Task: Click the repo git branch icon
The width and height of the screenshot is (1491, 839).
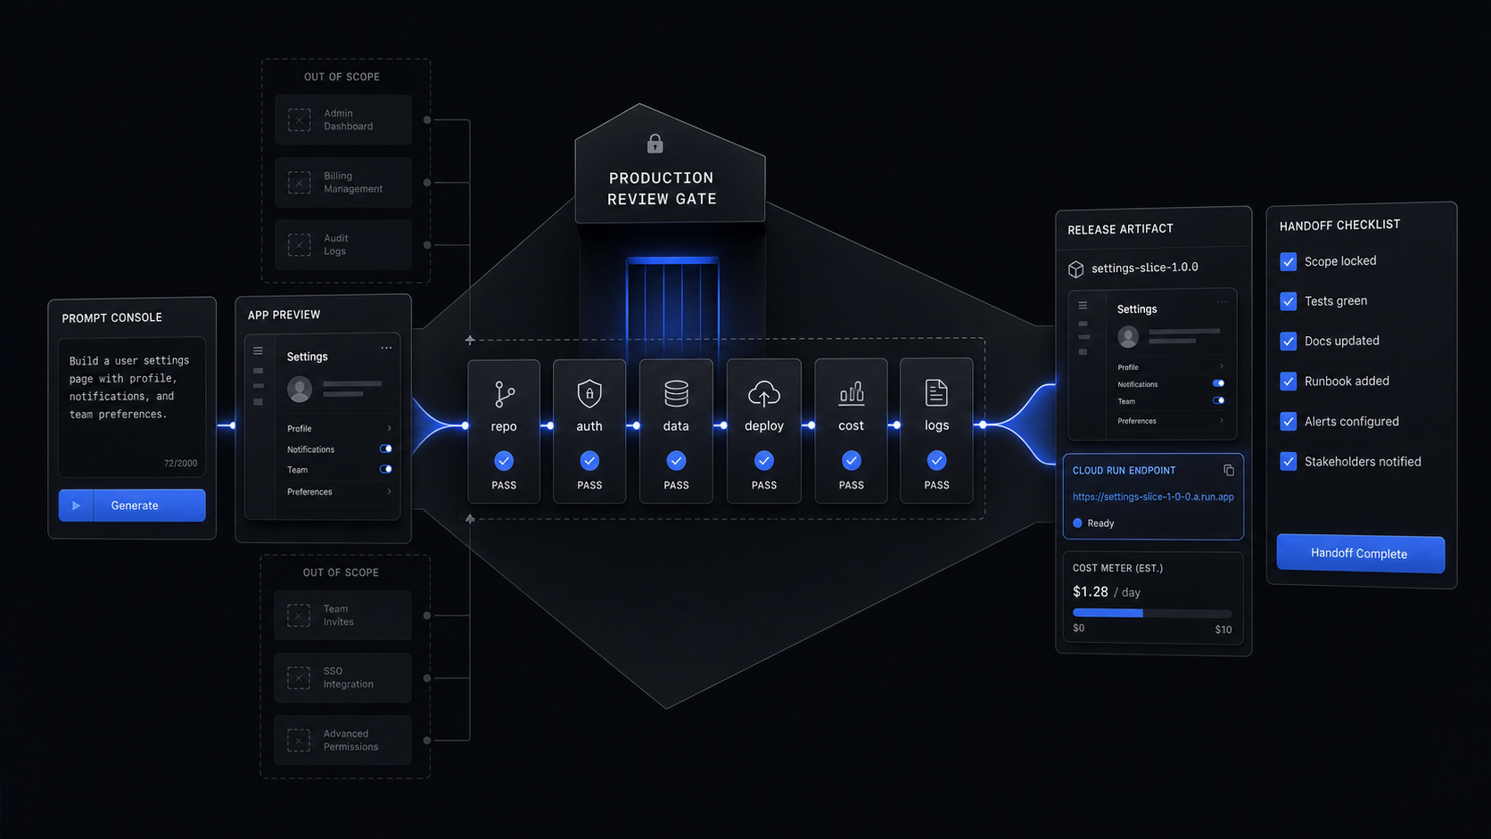Action: [x=504, y=393]
